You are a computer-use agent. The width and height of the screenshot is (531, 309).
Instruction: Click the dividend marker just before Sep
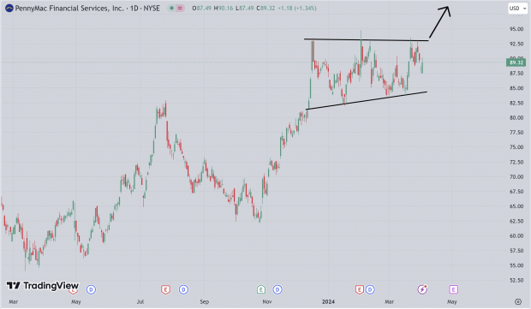183,289
